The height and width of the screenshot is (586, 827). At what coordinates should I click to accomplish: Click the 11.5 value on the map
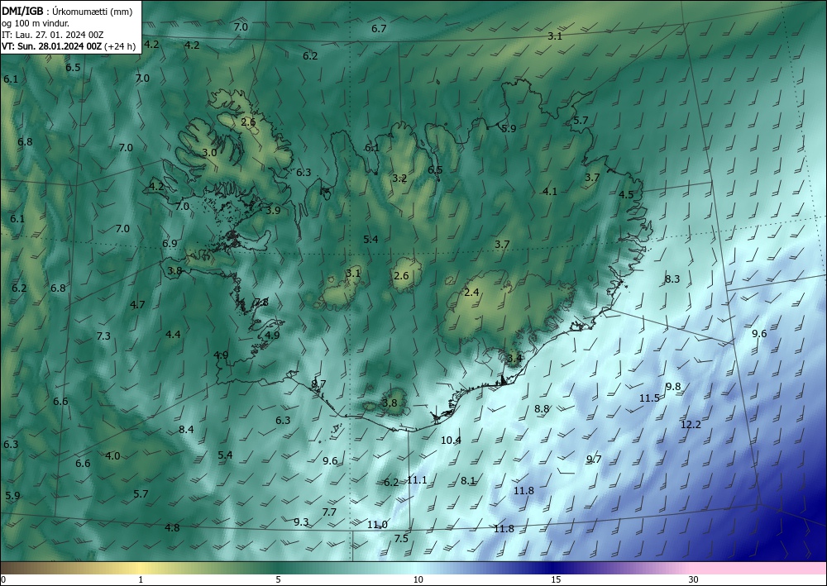[649, 398]
